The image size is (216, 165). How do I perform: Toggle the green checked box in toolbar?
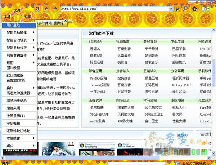point(208,9)
